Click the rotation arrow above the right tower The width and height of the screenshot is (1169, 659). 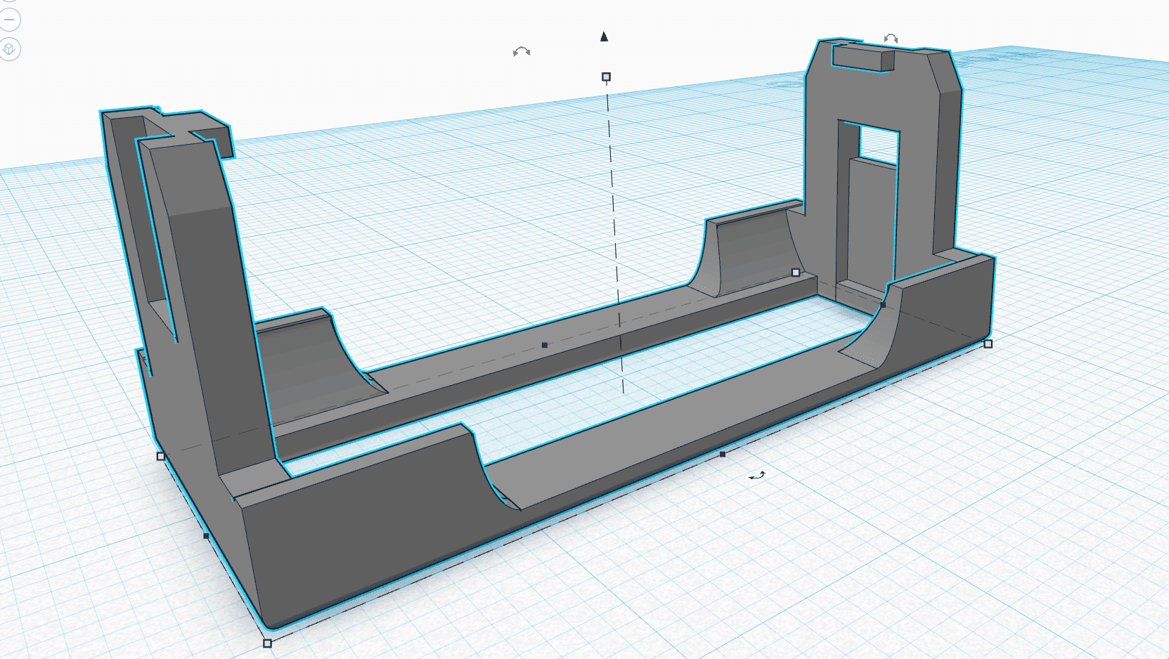tap(891, 39)
